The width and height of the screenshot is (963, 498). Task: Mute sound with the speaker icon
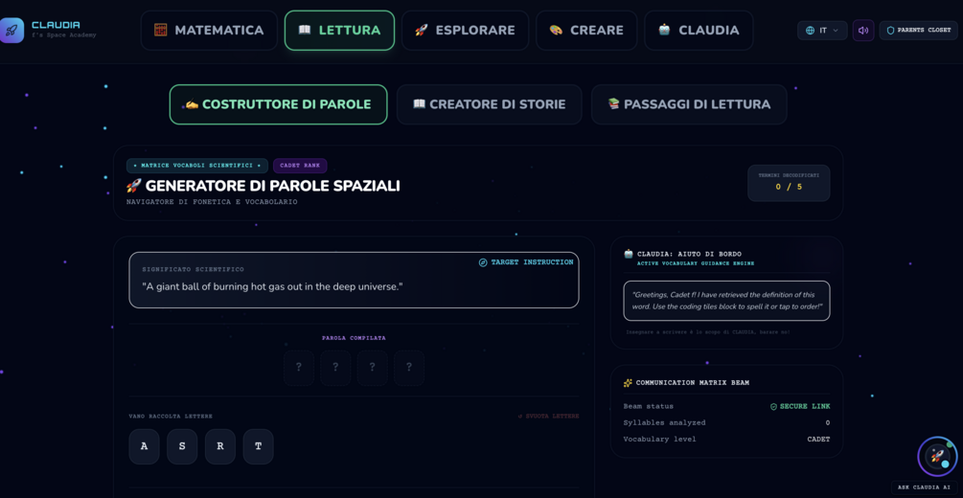pyautogui.click(x=863, y=30)
